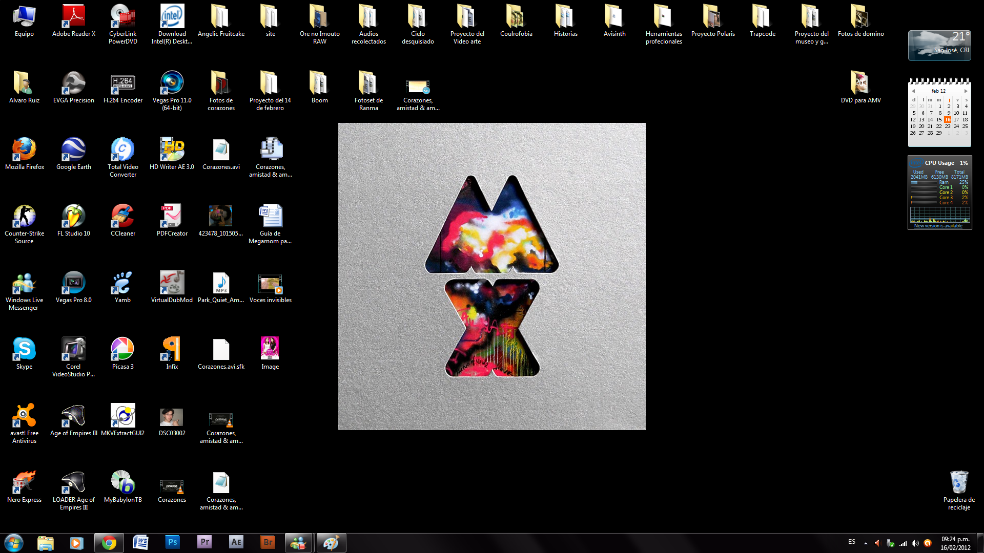Viewport: 984px width, 553px height.
Task: Open the ES language indicator
Action: coord(852,542)
